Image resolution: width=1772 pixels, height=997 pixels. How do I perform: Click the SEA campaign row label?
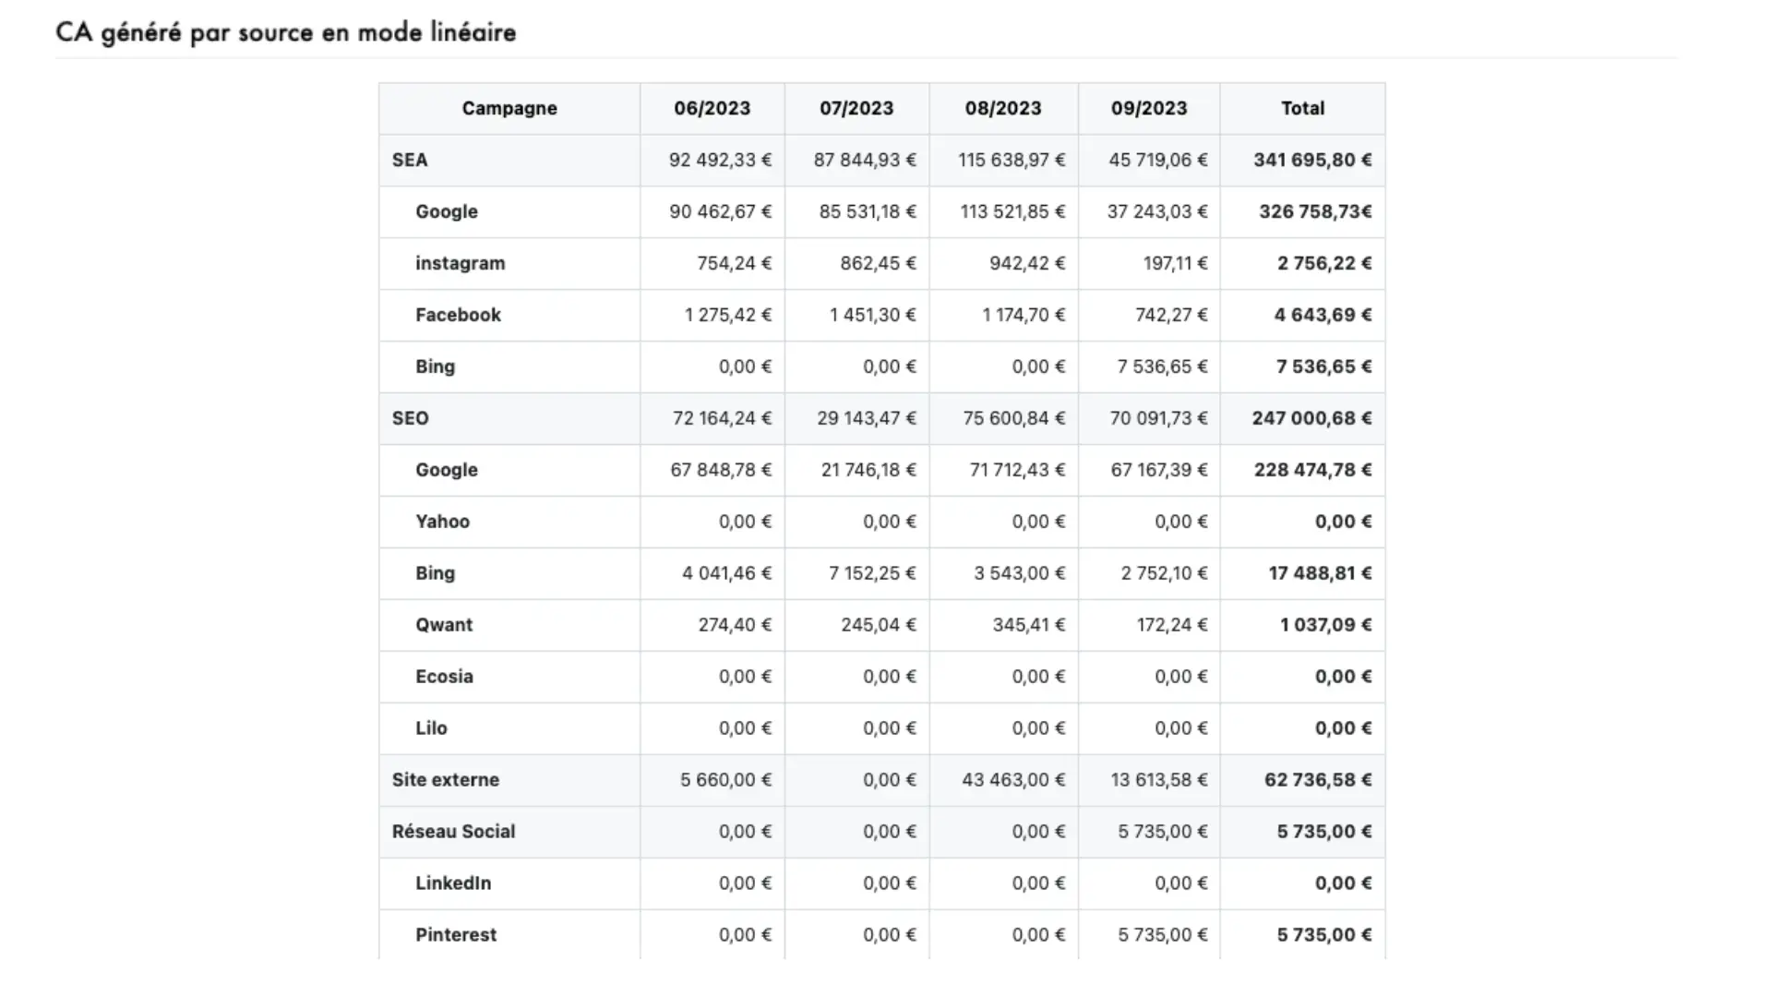point(410,160)
